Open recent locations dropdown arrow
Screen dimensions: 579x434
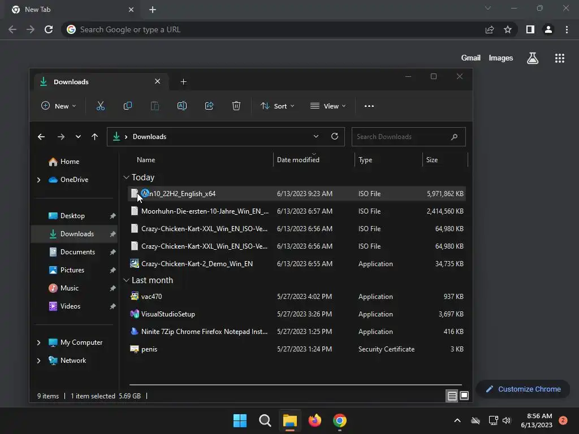[78, 137]
